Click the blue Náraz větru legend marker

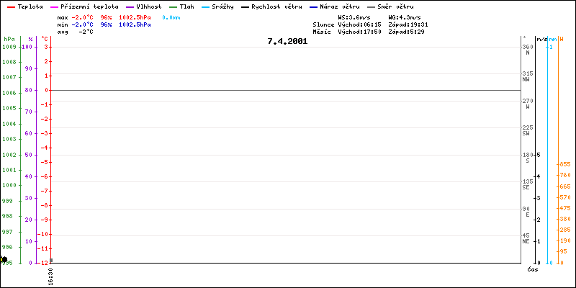314,6
